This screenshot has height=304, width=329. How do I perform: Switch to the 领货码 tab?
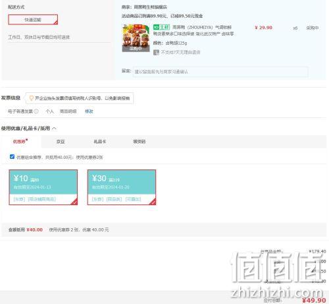tap(139, 142)
